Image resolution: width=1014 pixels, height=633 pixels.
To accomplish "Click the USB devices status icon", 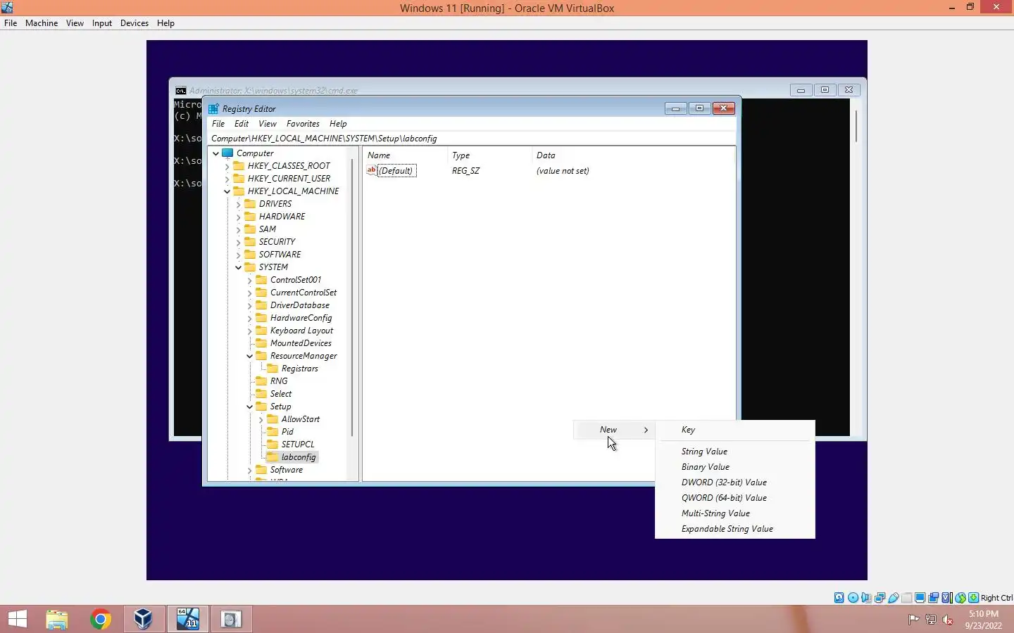I will click(893, 598).
